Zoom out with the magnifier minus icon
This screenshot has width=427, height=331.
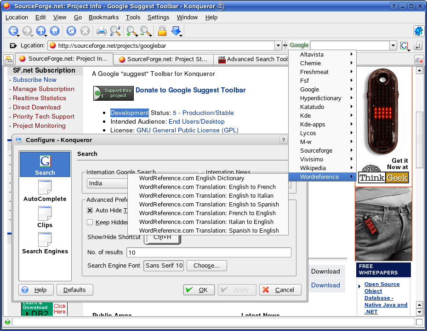click(x=146, y=31)
